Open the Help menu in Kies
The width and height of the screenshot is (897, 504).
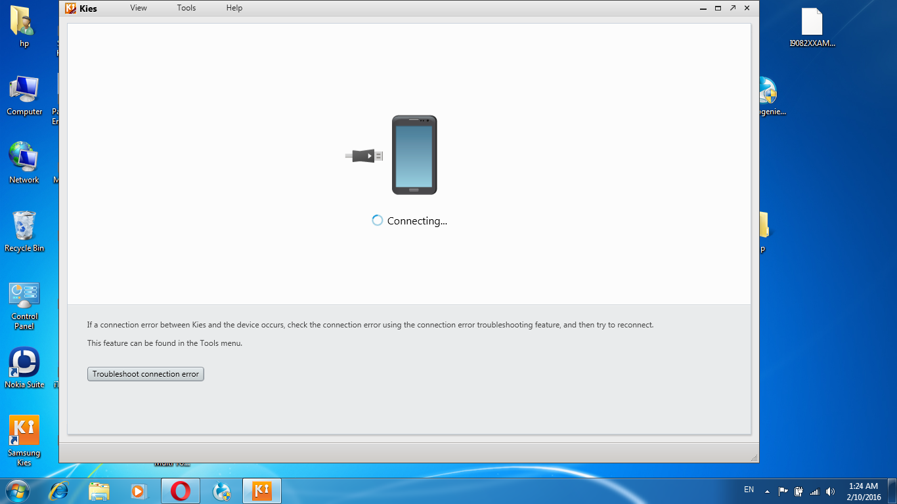pyautogui.click(x=234, y=8)
